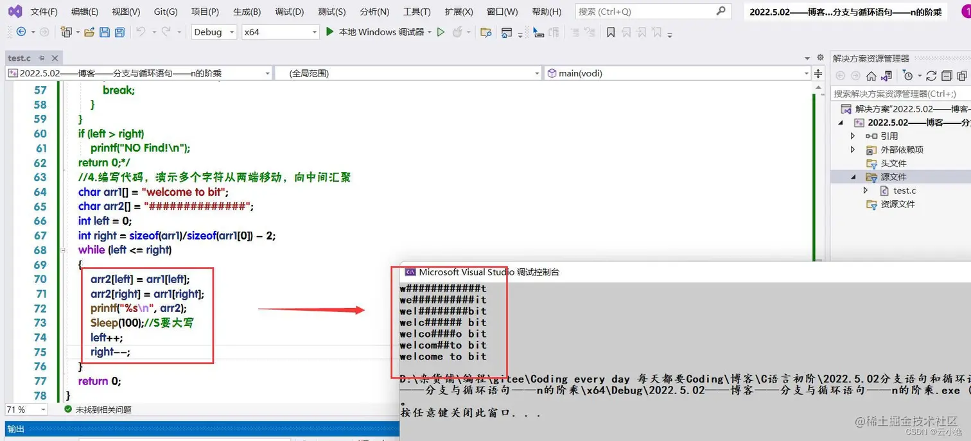Viewport: 971px width, 441px height.
Task: Switch to the test.c editor tab
Action: [x=19, y=58]
